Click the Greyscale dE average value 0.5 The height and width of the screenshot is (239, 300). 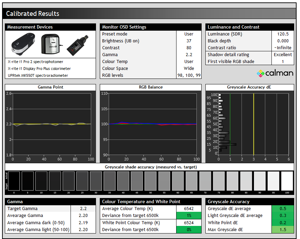283,209
